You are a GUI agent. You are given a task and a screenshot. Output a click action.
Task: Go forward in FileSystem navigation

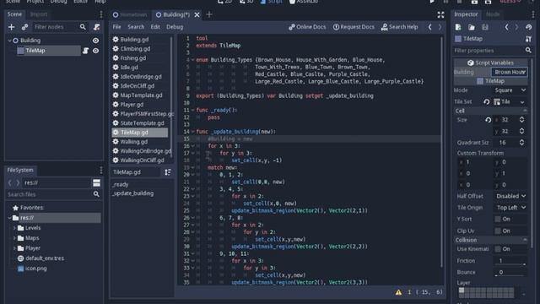tap(18, 182)
